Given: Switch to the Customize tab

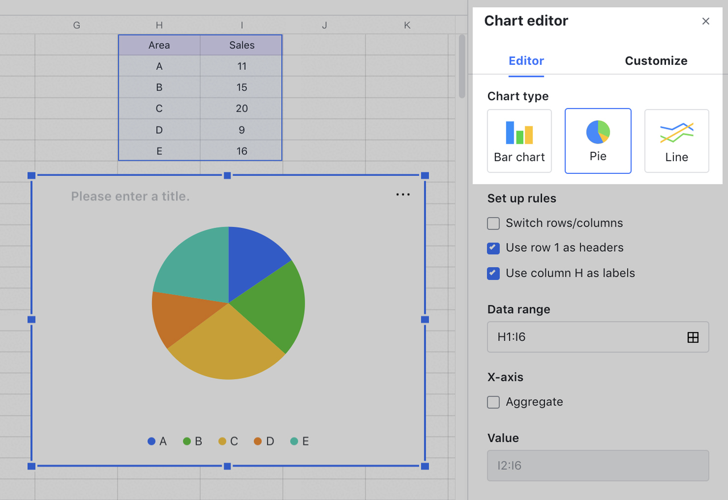Looking at the screenshot, I should (656, 61).
